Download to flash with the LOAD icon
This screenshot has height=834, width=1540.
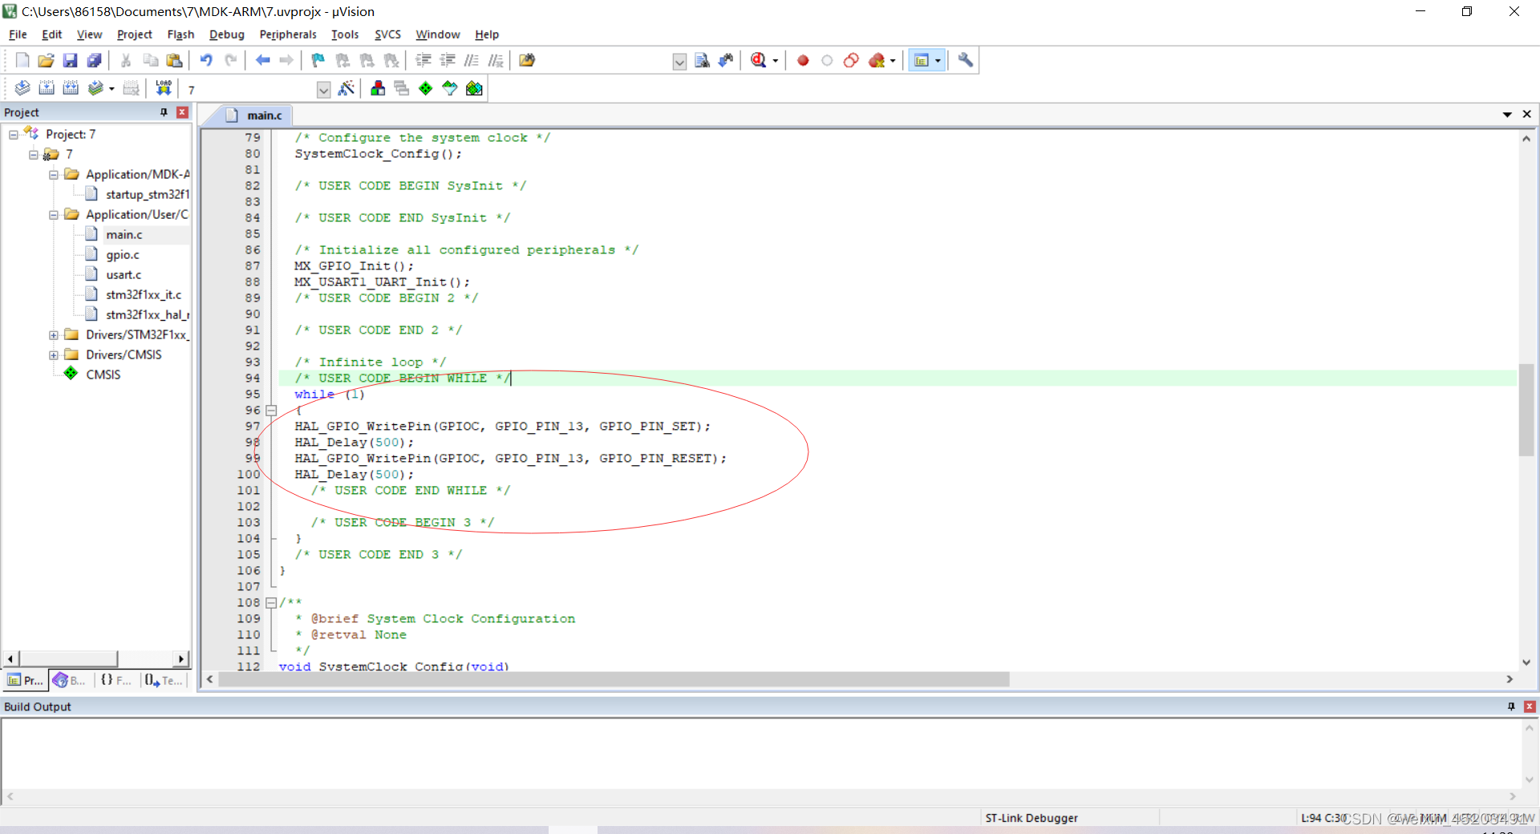point(164,88)
